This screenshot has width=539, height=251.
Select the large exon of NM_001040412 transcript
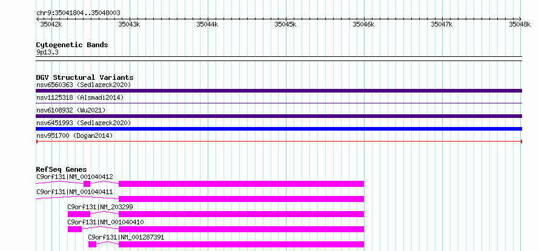[241, 184]
